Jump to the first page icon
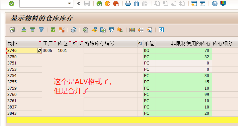 point(157,3)
